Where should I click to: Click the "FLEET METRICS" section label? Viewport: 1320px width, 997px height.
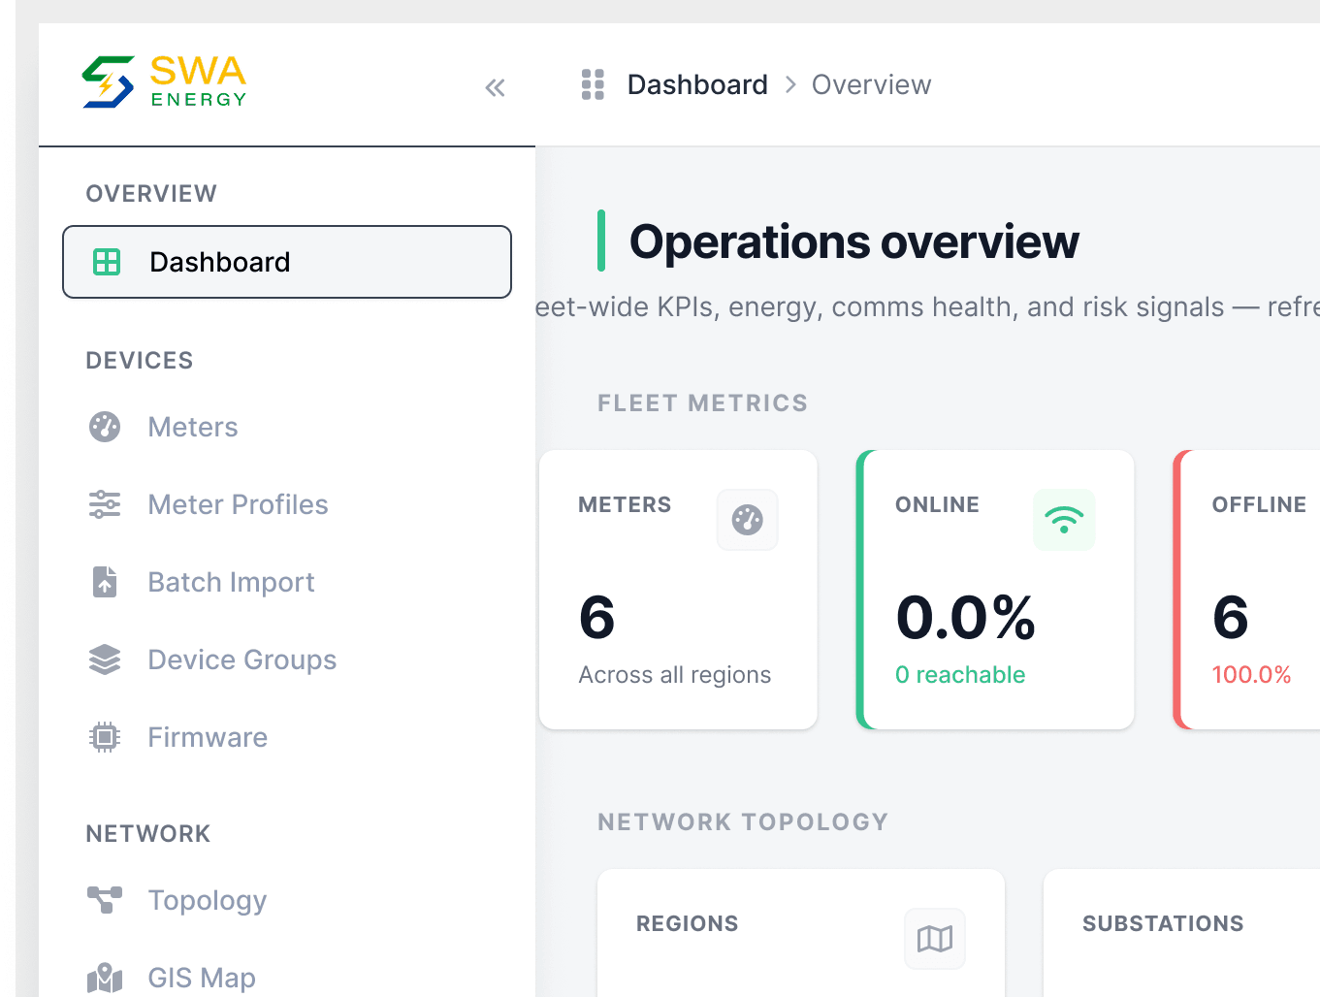(703, 403)
